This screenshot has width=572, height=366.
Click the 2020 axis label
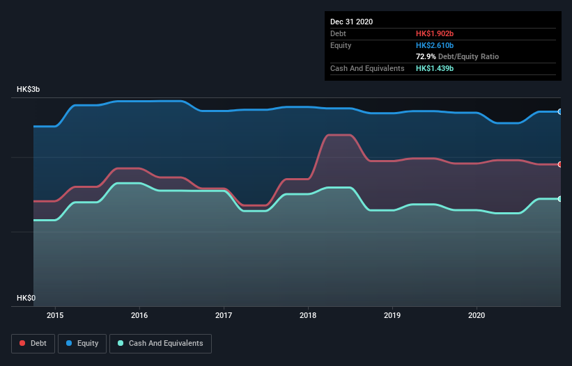click(477, 315)
